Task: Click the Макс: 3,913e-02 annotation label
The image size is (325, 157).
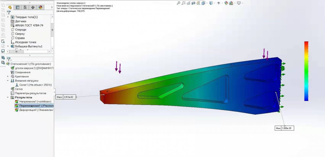Action: 66,97
